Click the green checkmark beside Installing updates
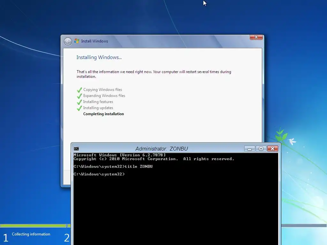This screenshot has height=245, width=327. click(x=79, y=108)
